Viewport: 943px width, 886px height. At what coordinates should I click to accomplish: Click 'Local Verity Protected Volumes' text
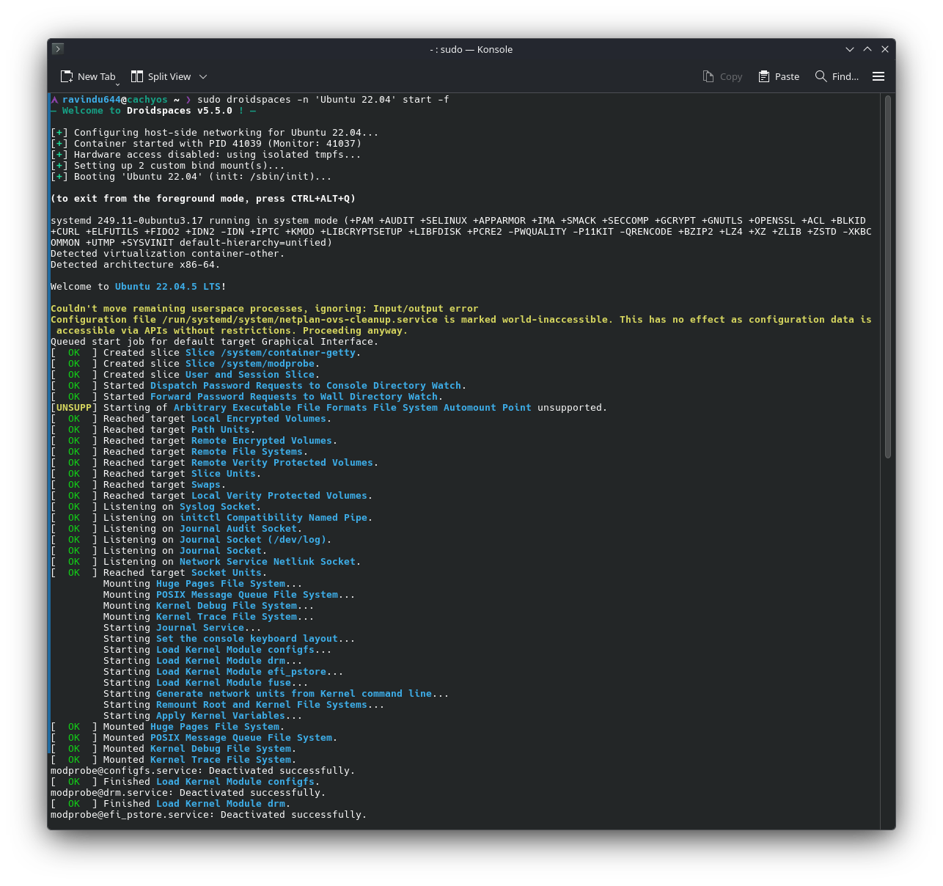coord(279,496)
